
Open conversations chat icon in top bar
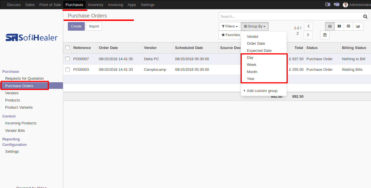337,5
